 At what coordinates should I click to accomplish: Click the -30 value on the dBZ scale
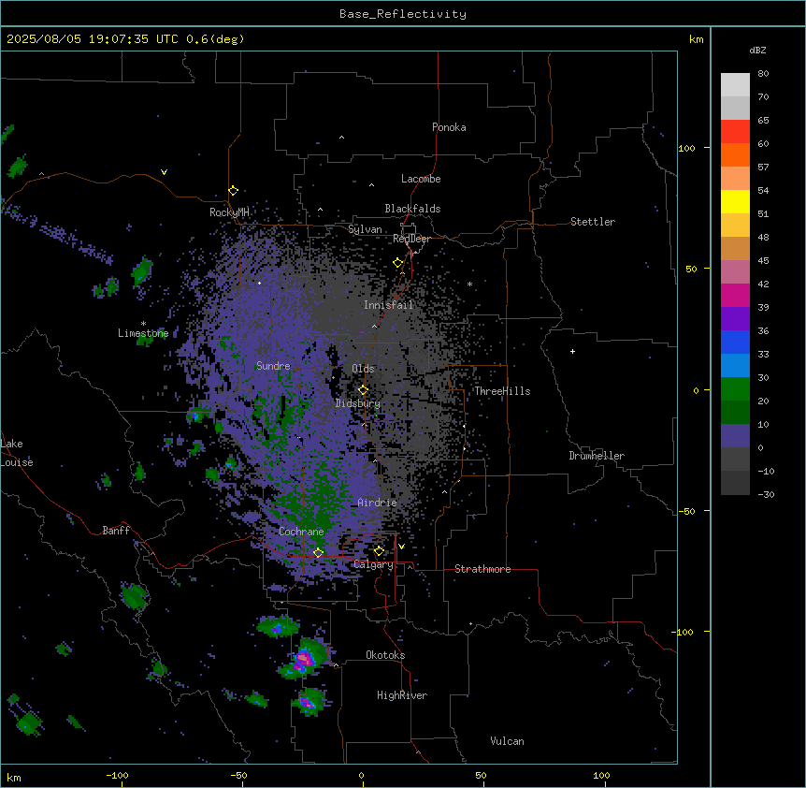[766, 494]
